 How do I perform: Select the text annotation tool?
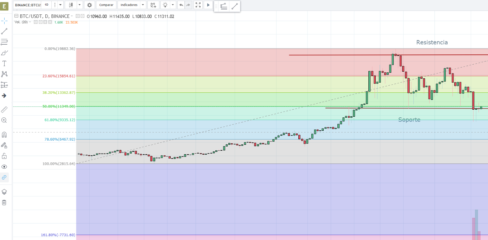tap(4, 64)
